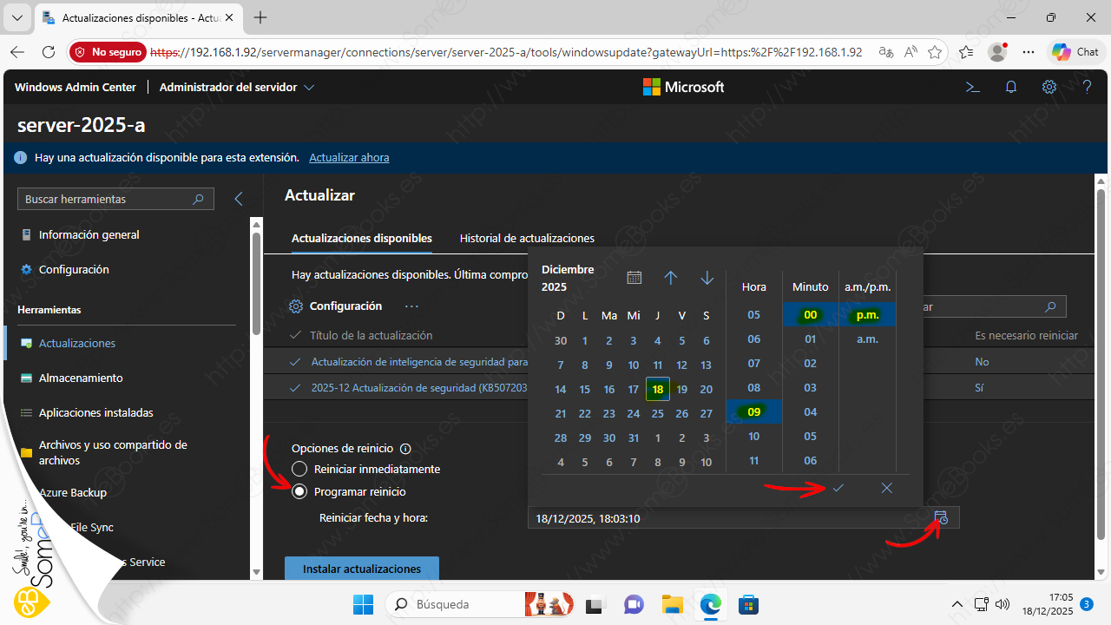1111x625 pixels.
Task: Click the Actualizar ahora link
Action: click(x=349, y=157)
